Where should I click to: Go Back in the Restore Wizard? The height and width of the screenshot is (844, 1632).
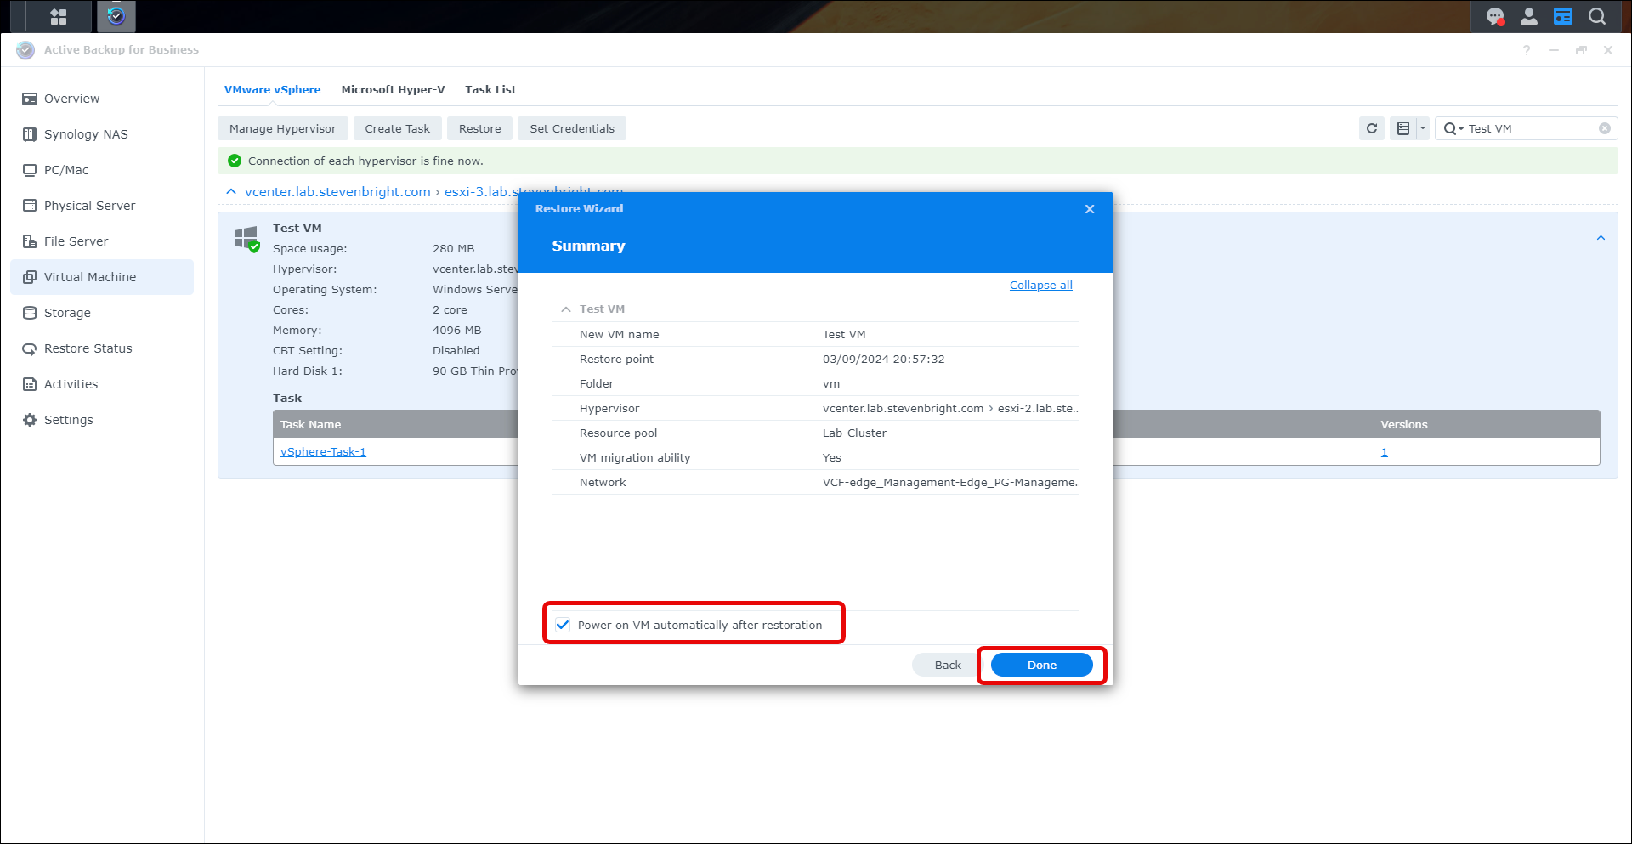(947, 665)
